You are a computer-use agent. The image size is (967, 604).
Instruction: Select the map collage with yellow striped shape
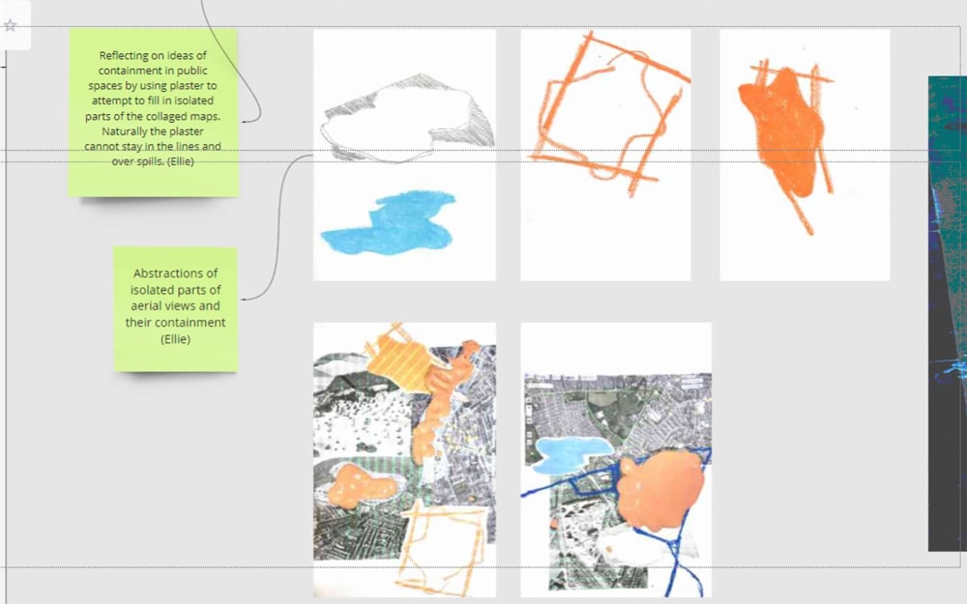[x=404, y=460]
